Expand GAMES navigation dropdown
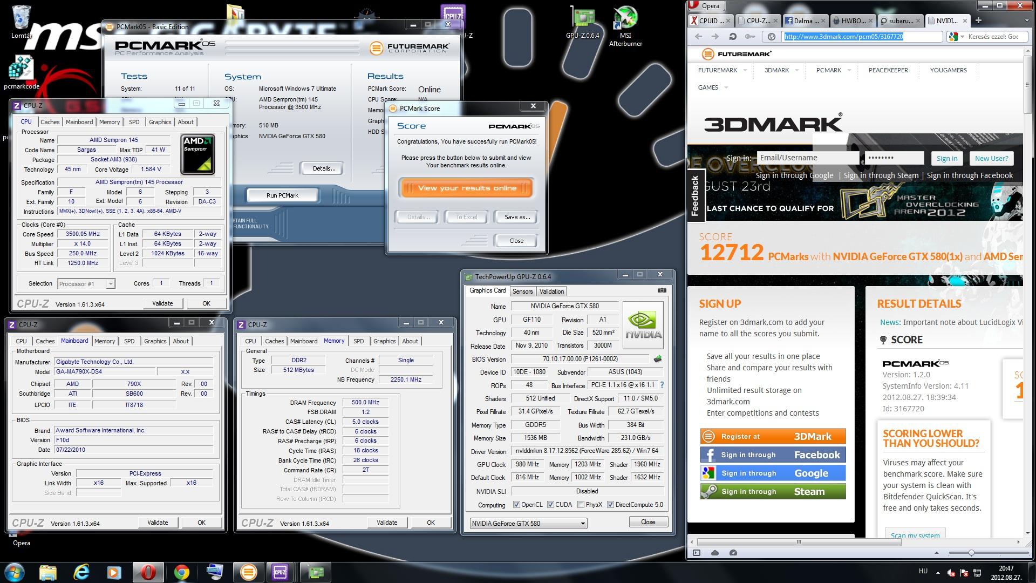The image size is (1036, 583). tap(726, 87)
